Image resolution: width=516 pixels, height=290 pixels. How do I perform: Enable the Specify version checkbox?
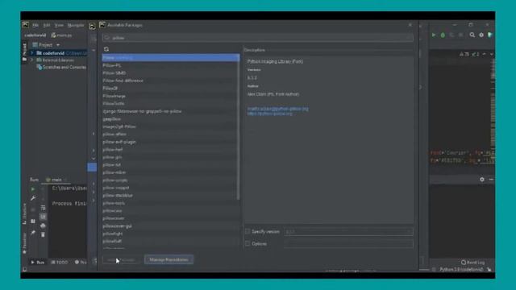(248, 231)
